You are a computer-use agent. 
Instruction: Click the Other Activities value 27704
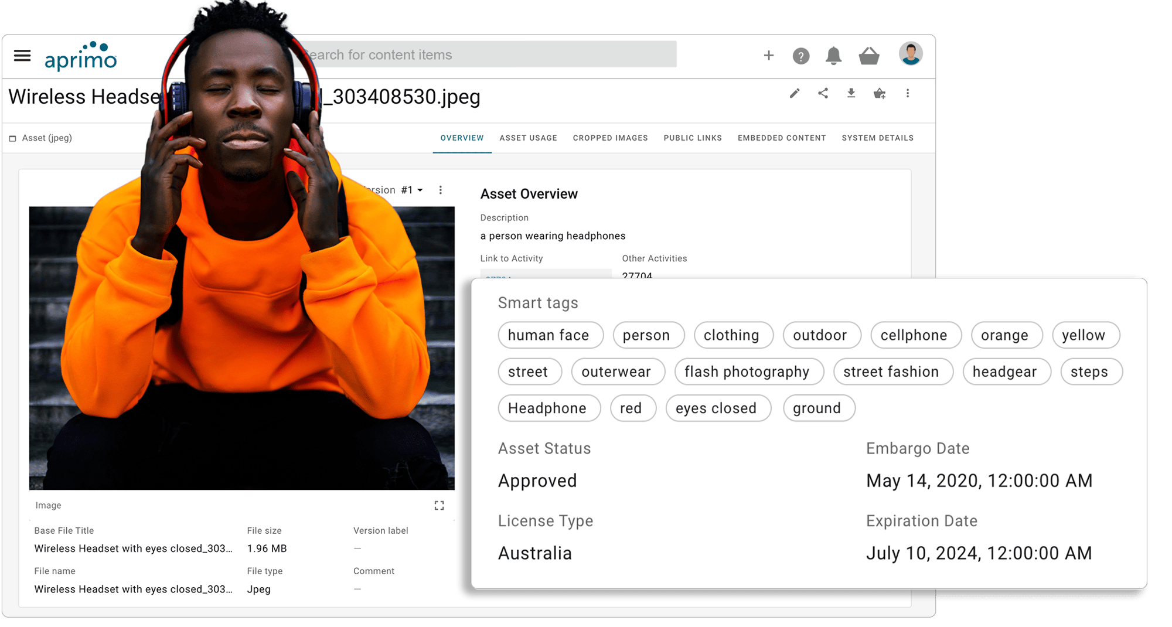pyautogui.click(x=636, y=274)
